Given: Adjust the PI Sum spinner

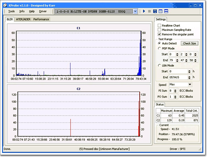Looking at the screenshot, I should point(175,91).
